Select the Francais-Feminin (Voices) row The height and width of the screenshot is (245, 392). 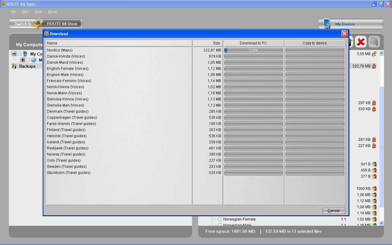119,81
